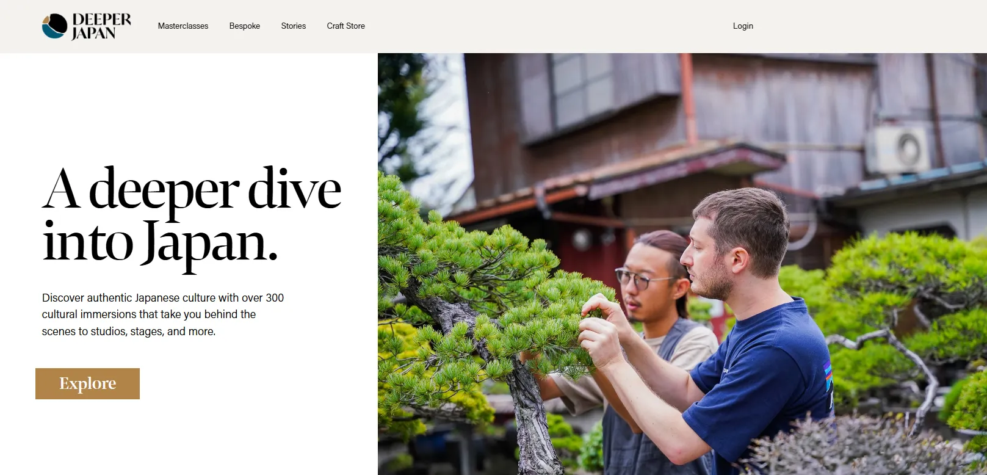
Task: Go to the Bespoke page
Action: click(x=245, y=26)
